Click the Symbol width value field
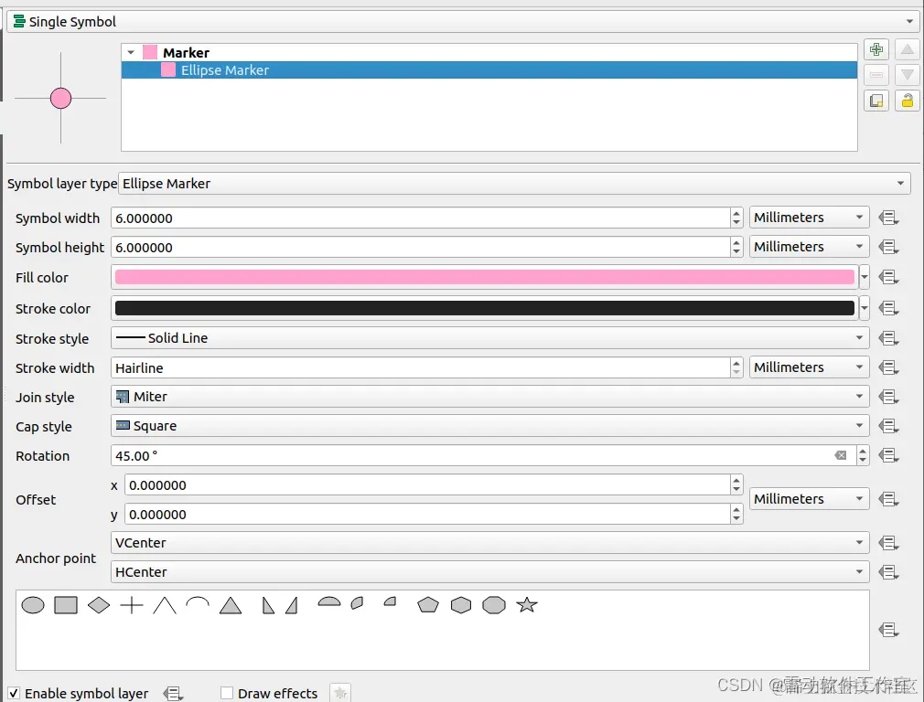The height and width of the screenshot is (702, 924). (420, 218)
